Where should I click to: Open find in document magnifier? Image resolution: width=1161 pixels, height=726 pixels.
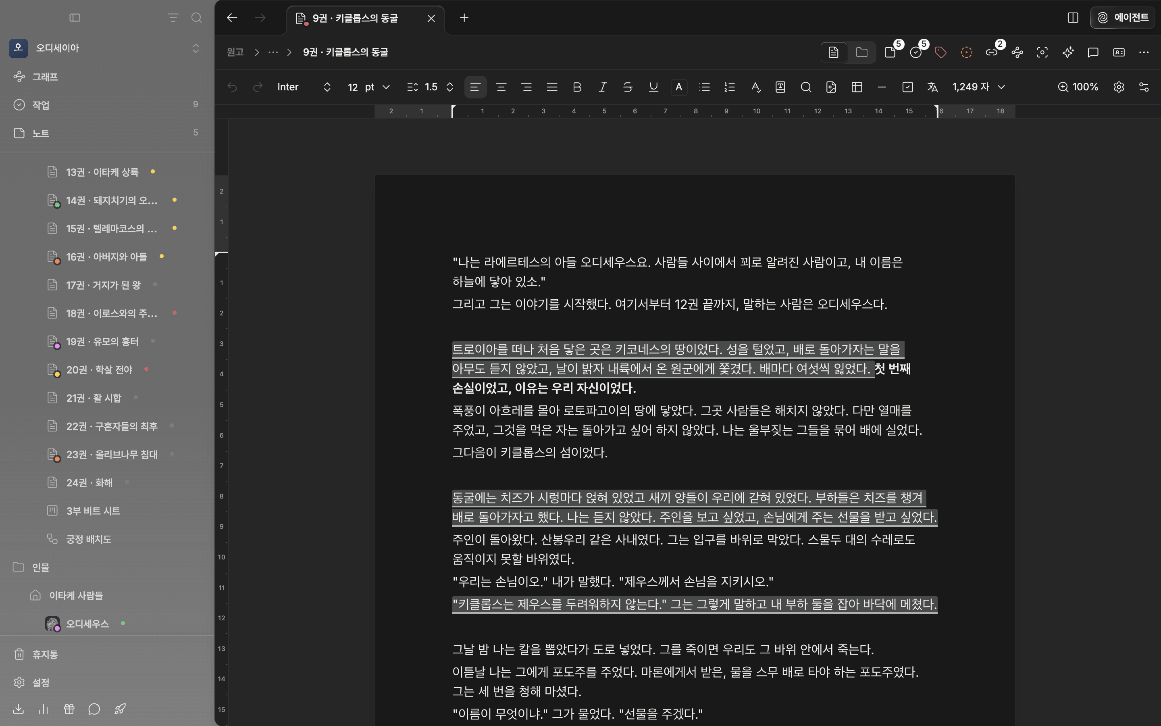[806, 87]
